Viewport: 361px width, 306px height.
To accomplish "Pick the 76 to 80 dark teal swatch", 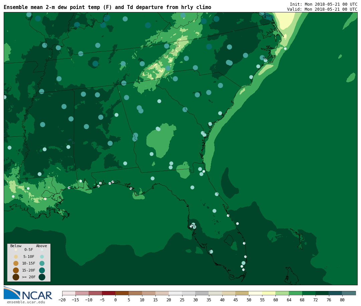I will (x=336, y=293).
